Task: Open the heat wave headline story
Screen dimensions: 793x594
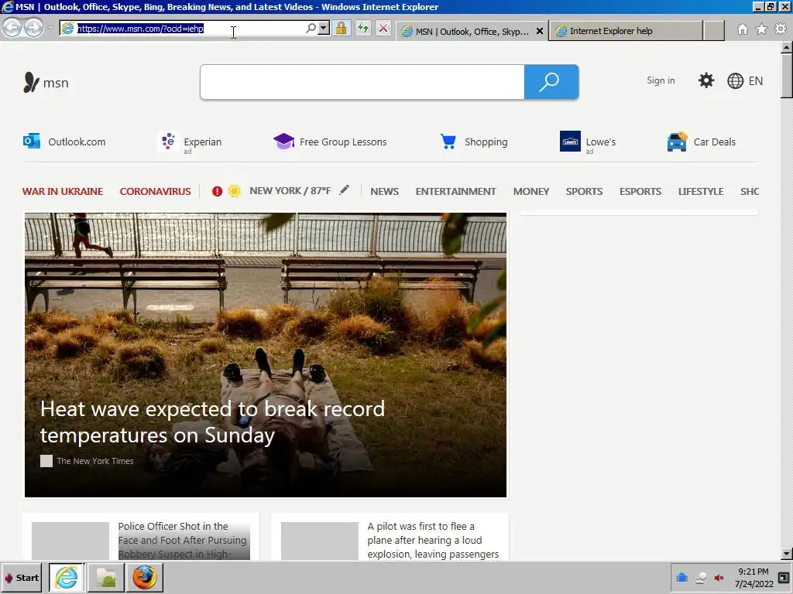Action: pyautogui.click(x=212, y=422)
